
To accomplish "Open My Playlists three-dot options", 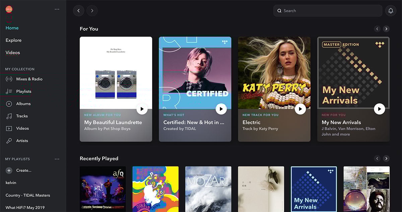I will coord(57,159).
